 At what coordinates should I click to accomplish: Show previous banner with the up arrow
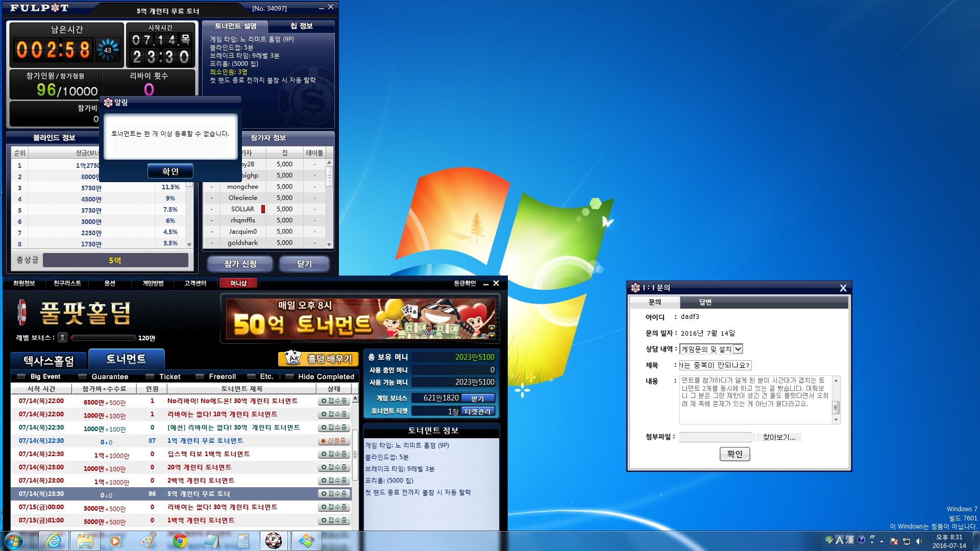492,328
